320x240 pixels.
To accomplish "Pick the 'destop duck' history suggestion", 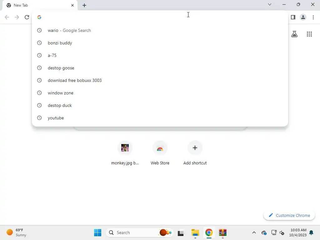I will [160, 105].
